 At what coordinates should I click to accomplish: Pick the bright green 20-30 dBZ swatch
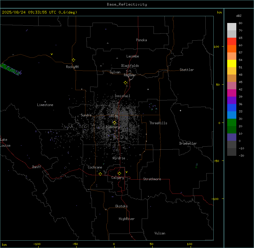[x=232, y=123]
